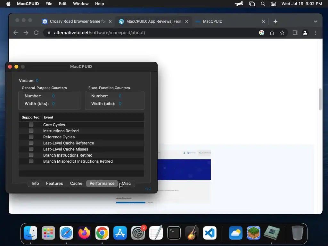Image resolution: width=328 pixels, height=246 pixels.
Task: Open App Store from the dock
Action: click(120, 233)
